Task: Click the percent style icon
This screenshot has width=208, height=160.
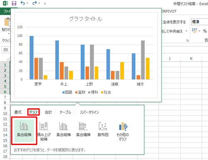Action: 205,31
